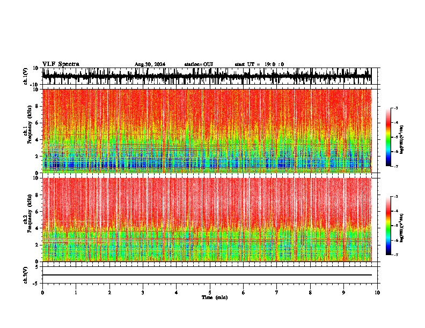This screenshot has height=328, width=425.
Task: Click the "station=" header label
Action: (194, 64)
